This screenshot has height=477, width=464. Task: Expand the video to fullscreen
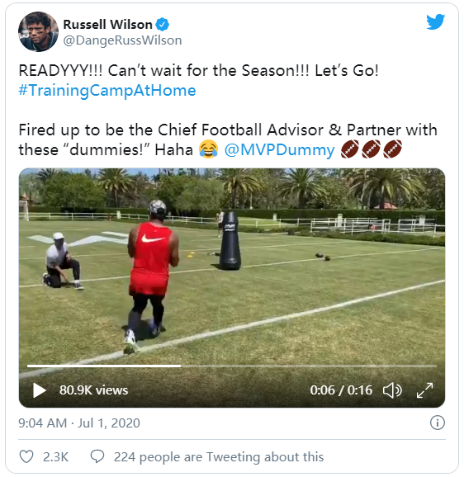click(x=424, y=390)
